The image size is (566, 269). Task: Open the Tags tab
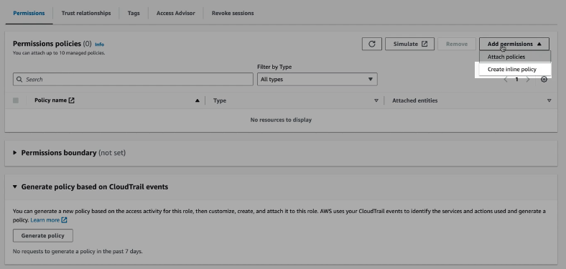pyautogui.click(x=134, y=13)
